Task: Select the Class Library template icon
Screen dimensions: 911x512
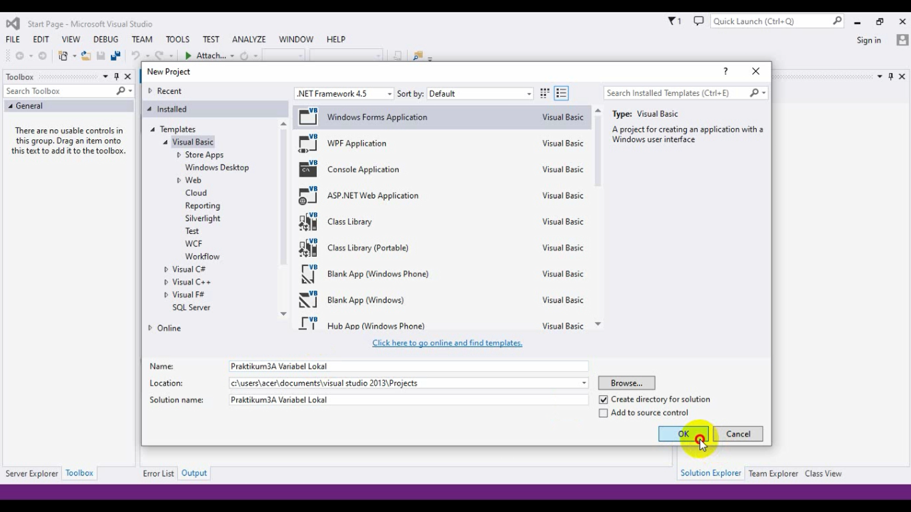Action: pos(308,221)
